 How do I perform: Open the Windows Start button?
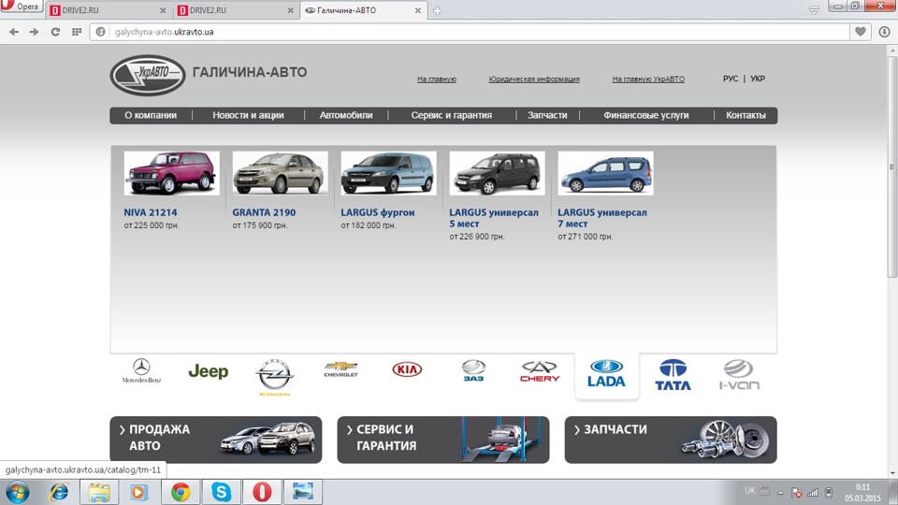[x=17, y=493]
